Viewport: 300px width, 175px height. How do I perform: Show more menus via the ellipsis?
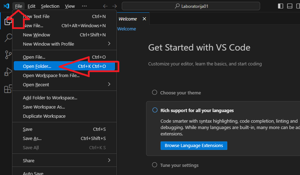point(84,6)
